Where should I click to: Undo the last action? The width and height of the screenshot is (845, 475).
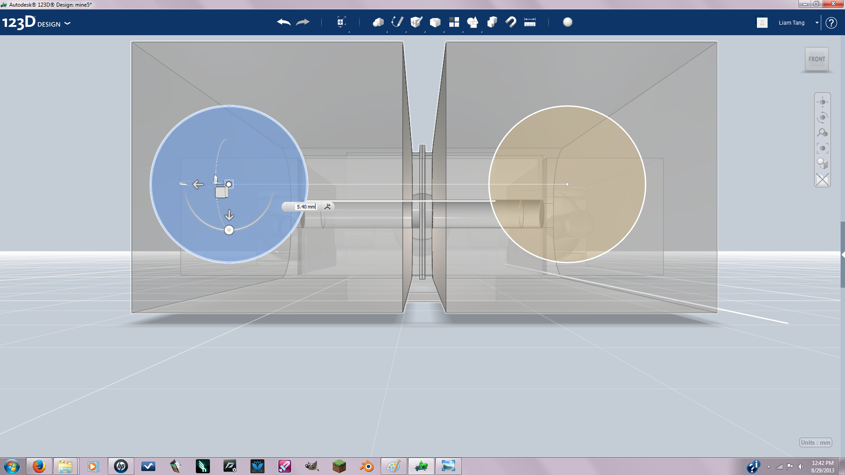coord(283,22)
